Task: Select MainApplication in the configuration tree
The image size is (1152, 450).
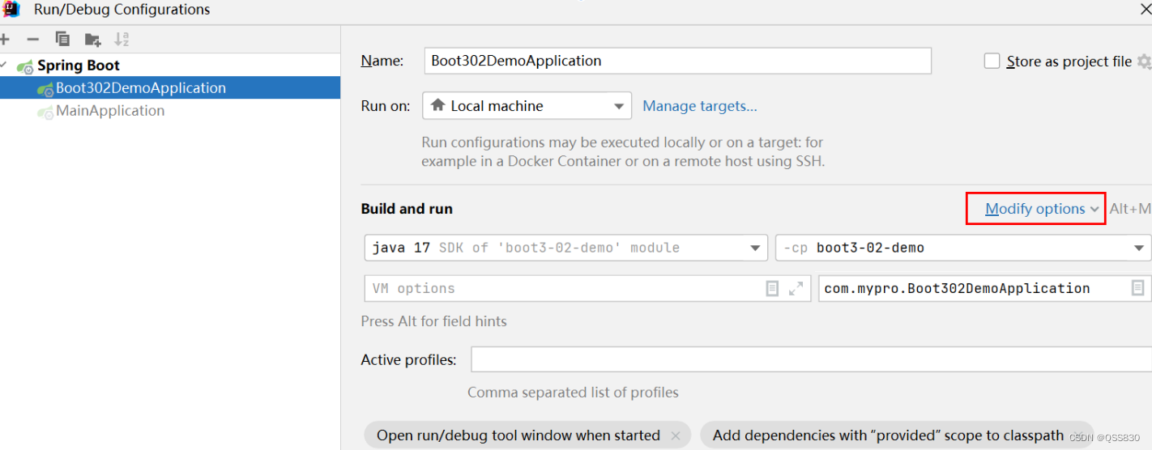Action: pos(109,111)
